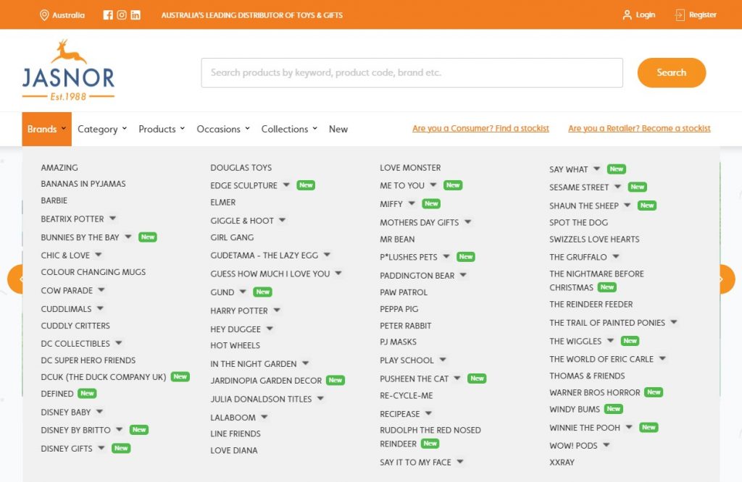
Task: Select the New menu item
Action: 338,130
